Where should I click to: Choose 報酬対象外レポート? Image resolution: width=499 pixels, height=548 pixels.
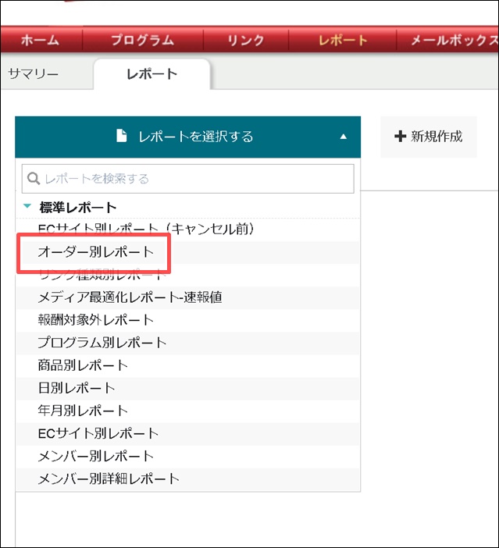point(96,320)
